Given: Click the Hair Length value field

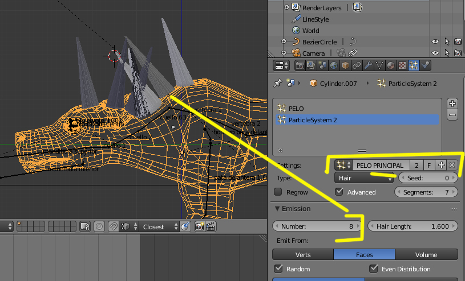Looking at the screenshot, I should 413,226.
